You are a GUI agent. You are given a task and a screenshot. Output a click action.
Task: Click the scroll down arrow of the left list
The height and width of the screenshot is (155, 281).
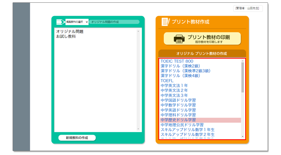tap(138, 129)
